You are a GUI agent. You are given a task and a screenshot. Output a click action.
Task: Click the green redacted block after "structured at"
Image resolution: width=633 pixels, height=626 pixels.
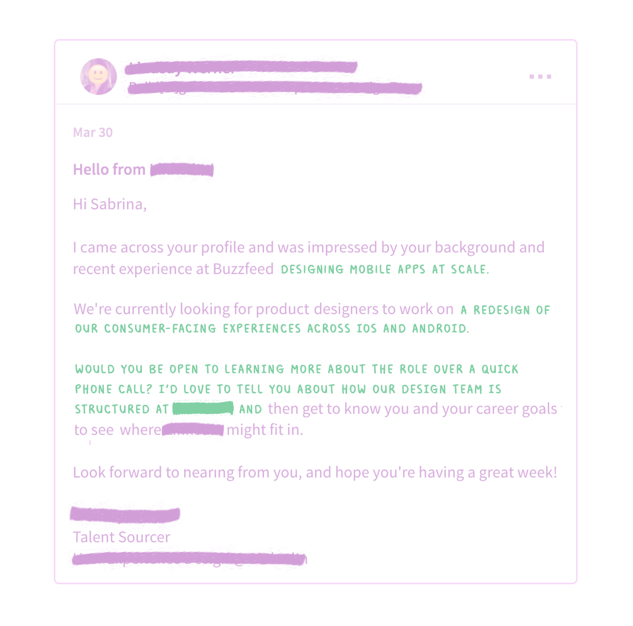(203, 409)
